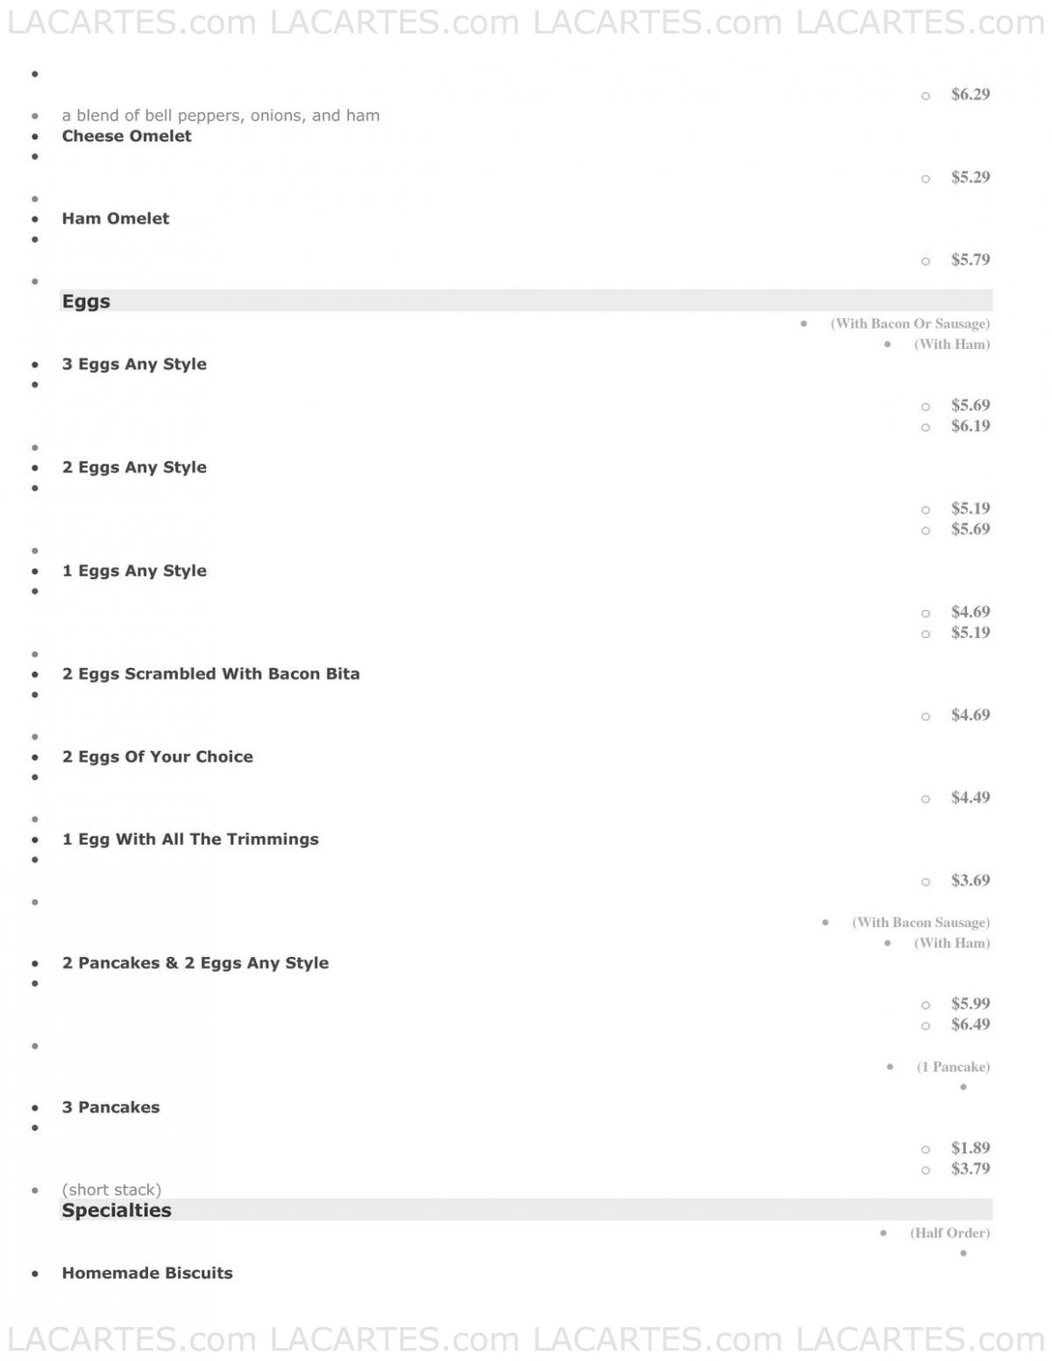
Task: Open the Homemade Biscuits item
Action: point(147,1272)
